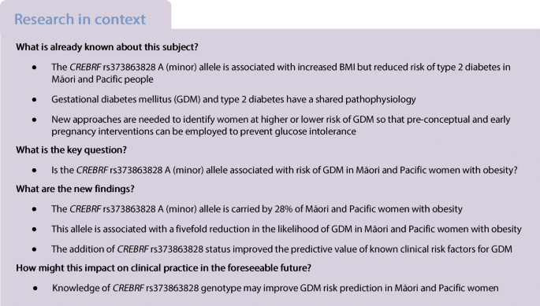540x306 pixels.
Task: Click the 'Research in context' heading
Action: [x=80, y=19]
